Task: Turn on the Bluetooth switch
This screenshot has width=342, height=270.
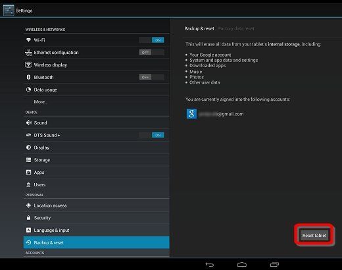Action: tap(151, 77)
